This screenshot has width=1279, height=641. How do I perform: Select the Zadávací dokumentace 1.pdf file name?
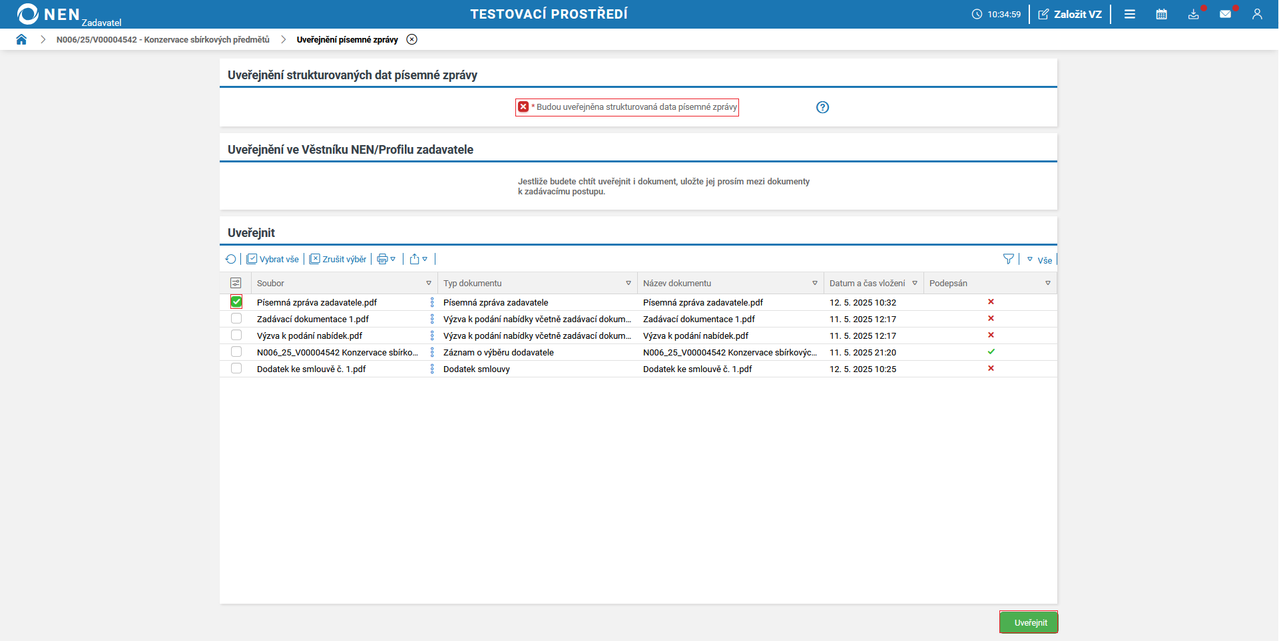[x=313, y=320]
